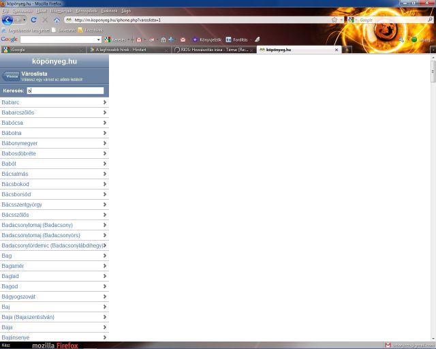Select the city Babarcszőlős
Screen dimensions: 436x349
pyautogui.click(x=54, y=112)
